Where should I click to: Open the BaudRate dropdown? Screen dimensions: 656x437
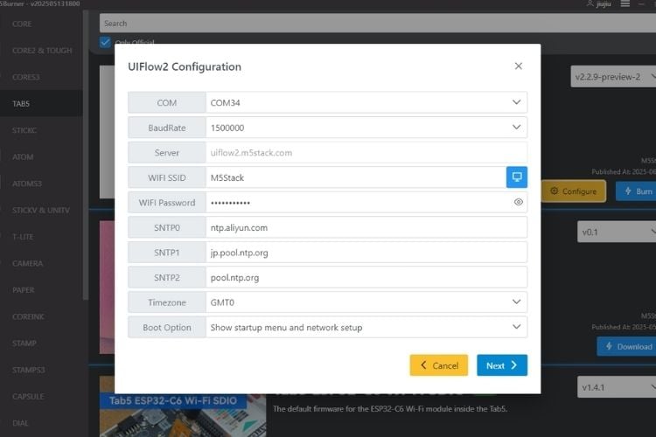(366, 128)
